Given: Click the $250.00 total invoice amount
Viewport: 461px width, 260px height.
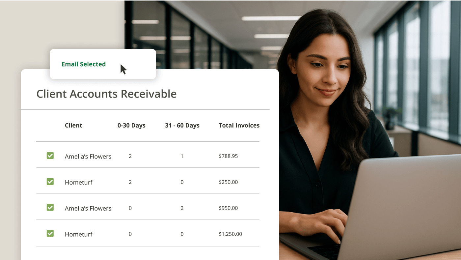Looking at the screenshot, I should tap(228, 182).
